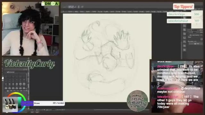The image size is (205, 115).
Task: Click the DMCA badge above webcam
Action: (50, 4)
